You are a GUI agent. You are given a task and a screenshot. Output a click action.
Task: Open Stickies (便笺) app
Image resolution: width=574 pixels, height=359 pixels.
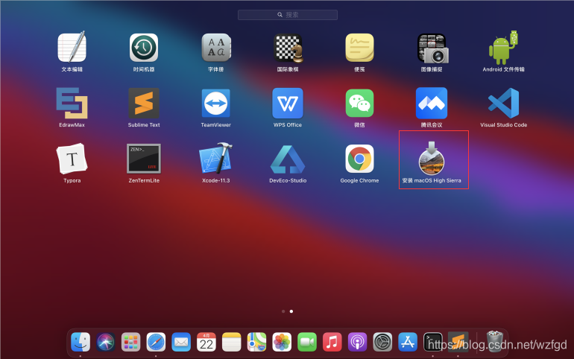tap(359, 48)
